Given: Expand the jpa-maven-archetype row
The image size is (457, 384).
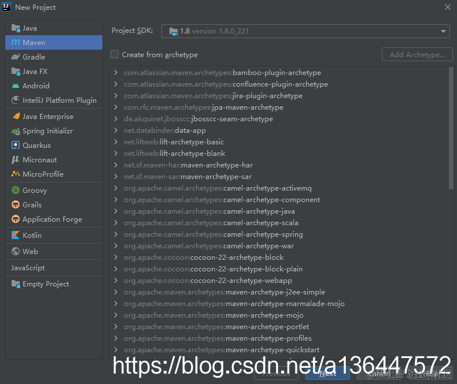Looking at the screenshot, I should (116, 107).
